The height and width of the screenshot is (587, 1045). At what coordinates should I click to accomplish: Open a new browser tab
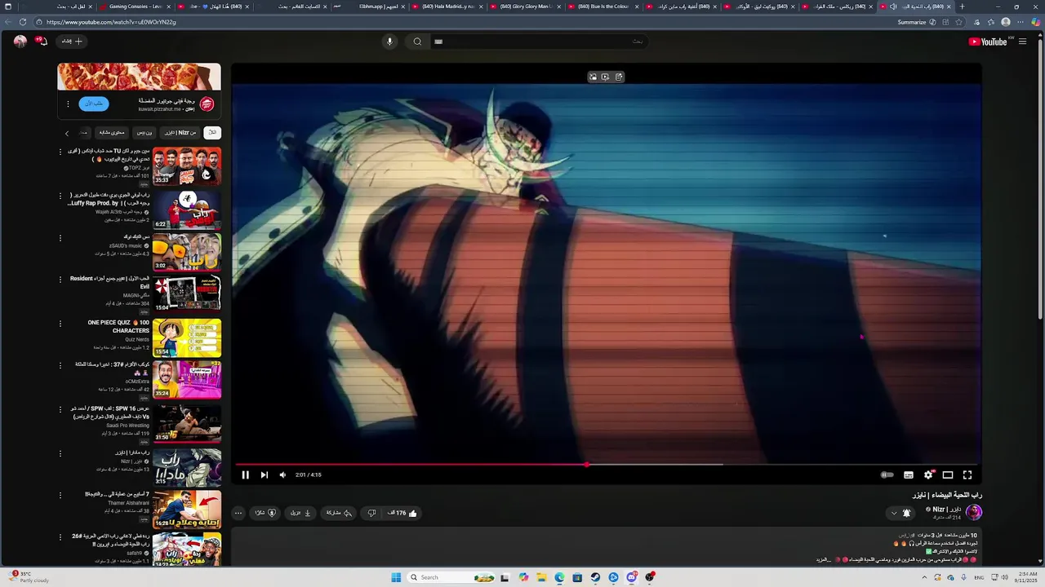[962, 7]
